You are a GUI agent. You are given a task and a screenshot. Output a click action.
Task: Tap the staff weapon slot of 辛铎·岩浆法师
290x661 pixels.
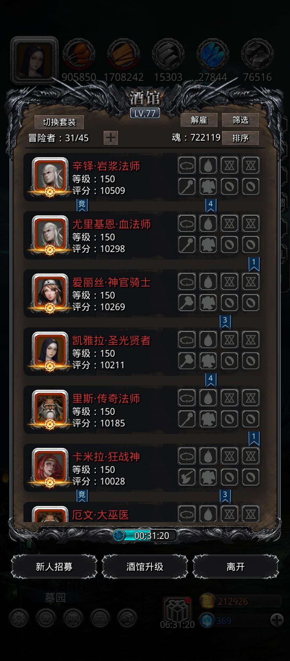point(187,186)
